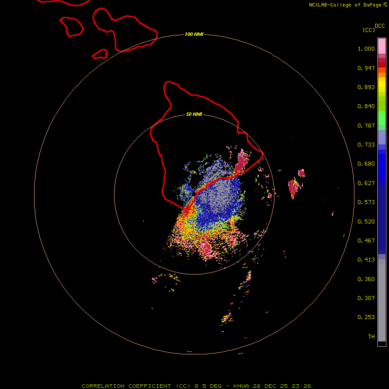The height and width of the screenshot is (389, 389).
Task: Click the 0.413 scale label
Action: (x=366, y=260)
